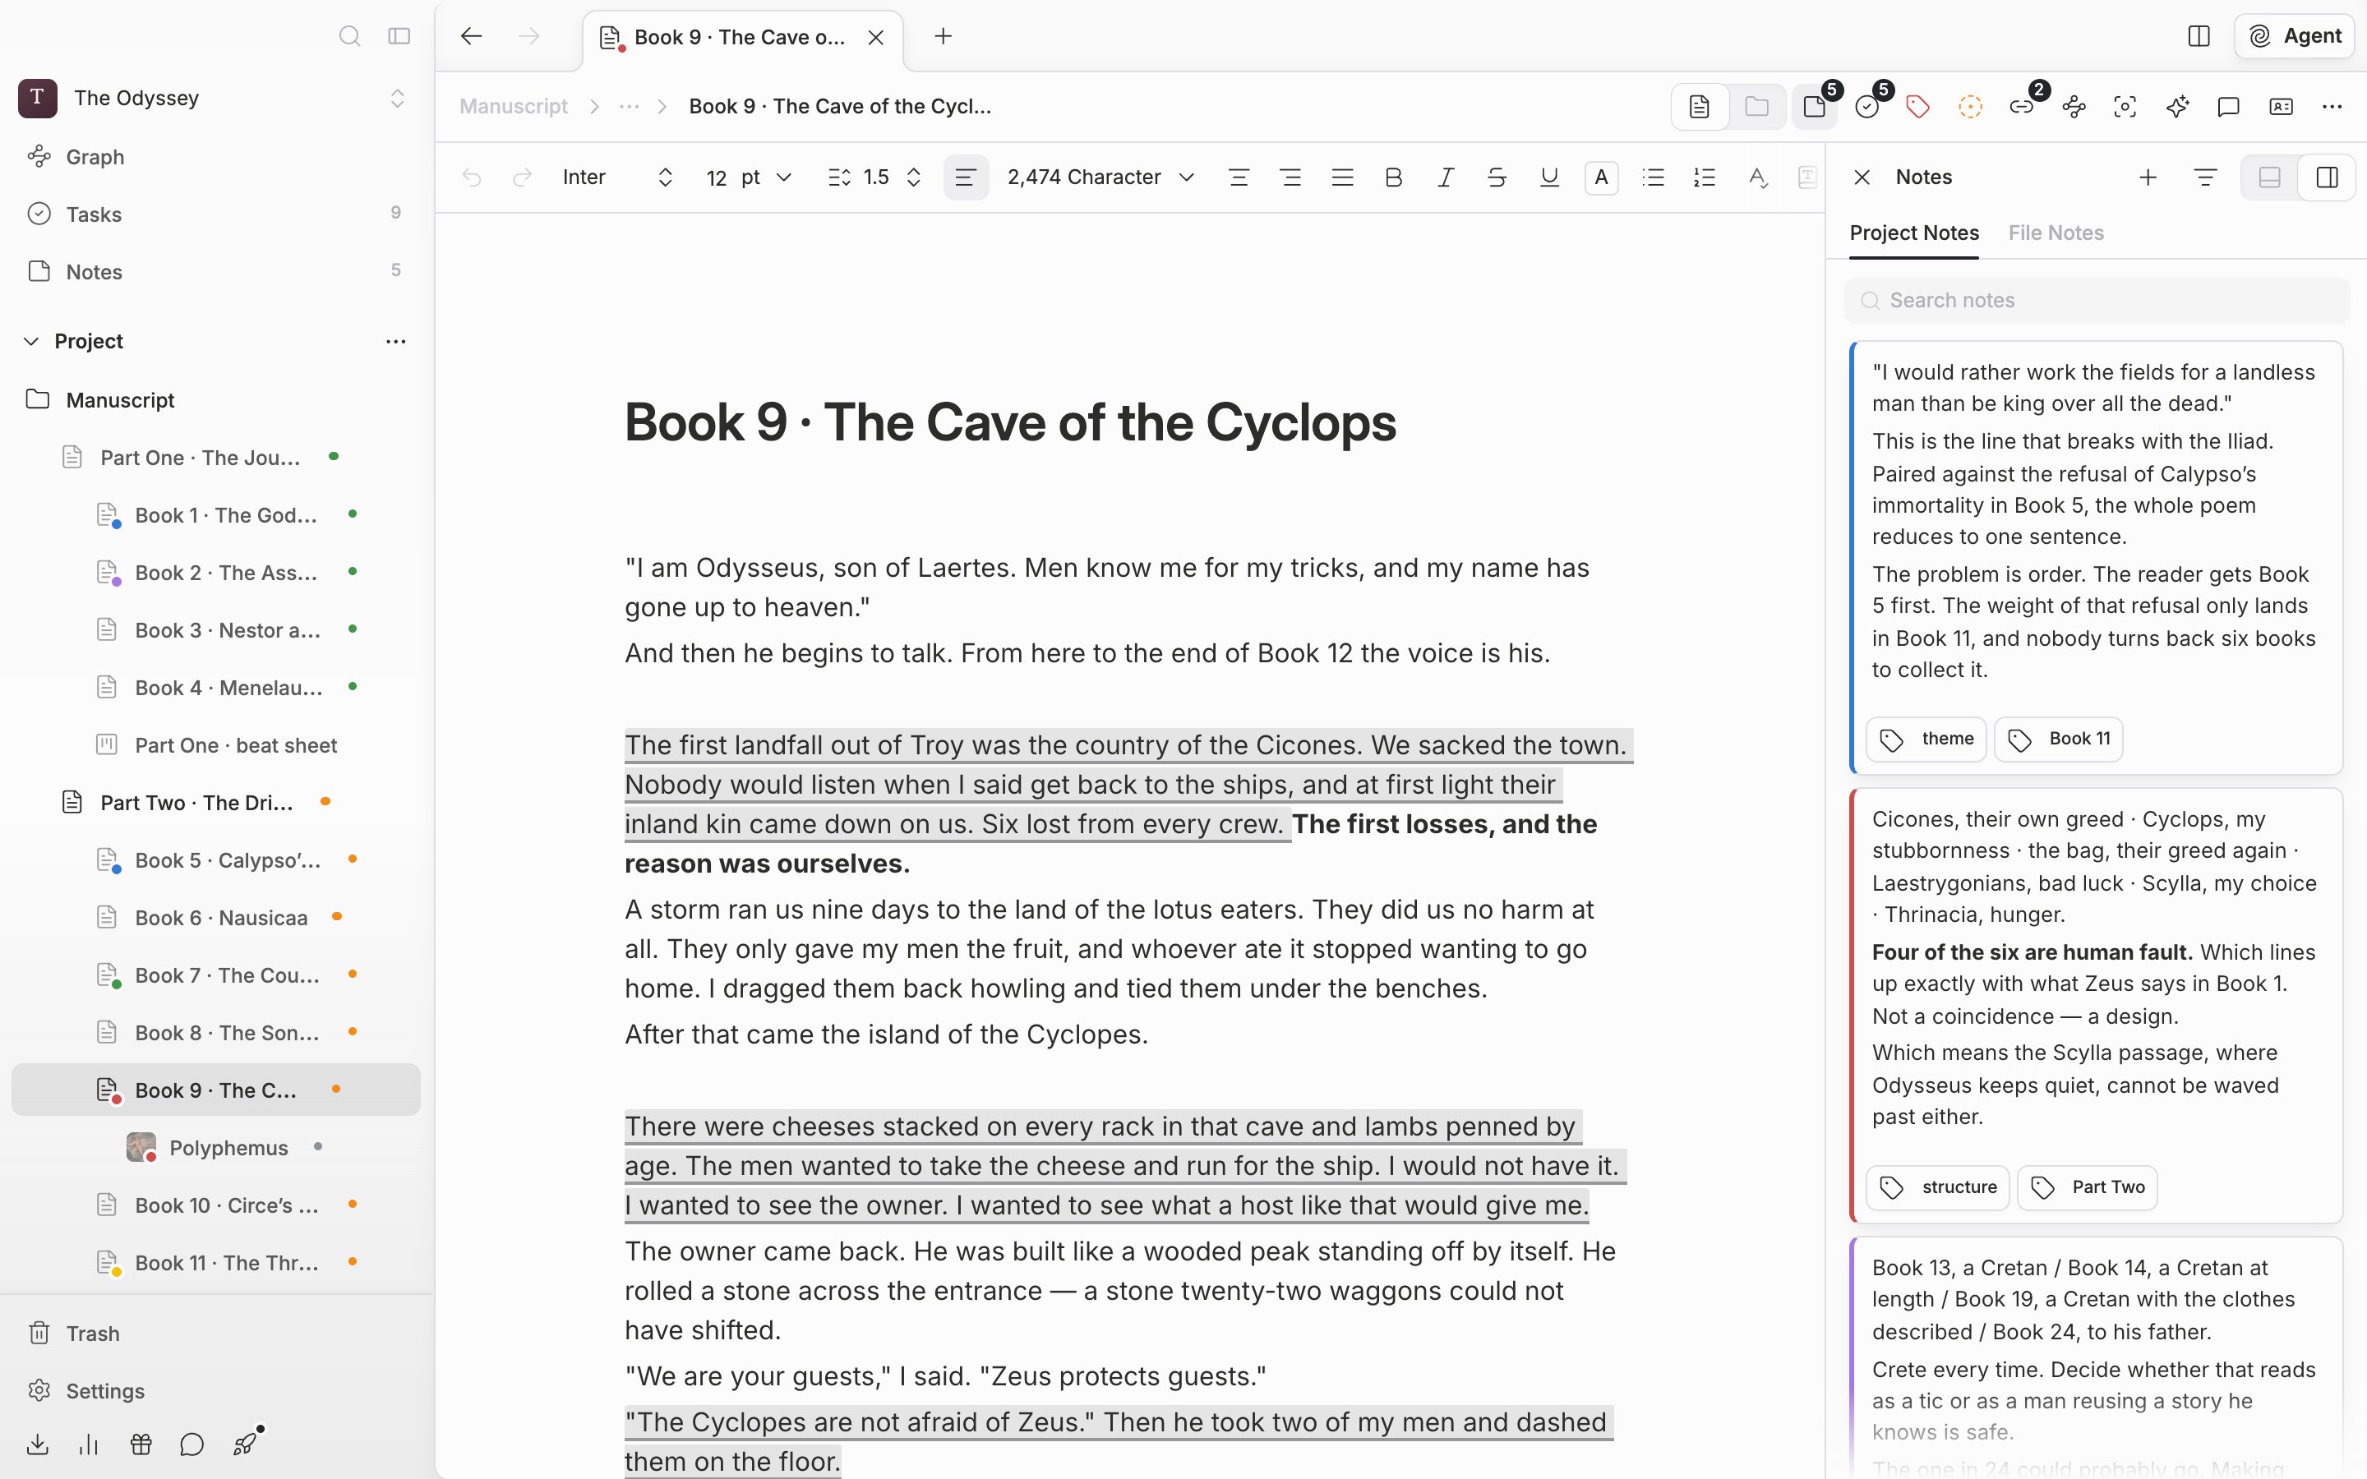The height and width of the screenshot is (1479, 2367).
Task: Open the pt font size unit dropdown
Action: [x=767, y=177]
